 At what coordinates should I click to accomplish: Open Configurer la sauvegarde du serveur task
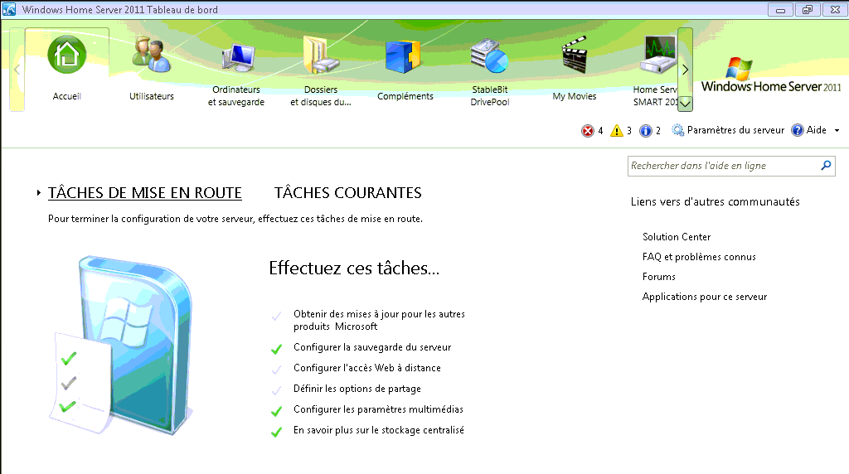[x=372, y=347]
